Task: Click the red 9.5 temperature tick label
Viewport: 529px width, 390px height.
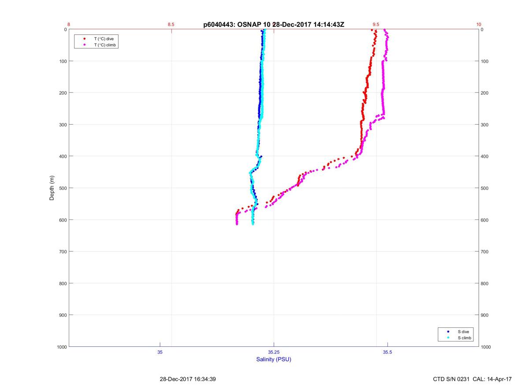Action: point(376,25)
